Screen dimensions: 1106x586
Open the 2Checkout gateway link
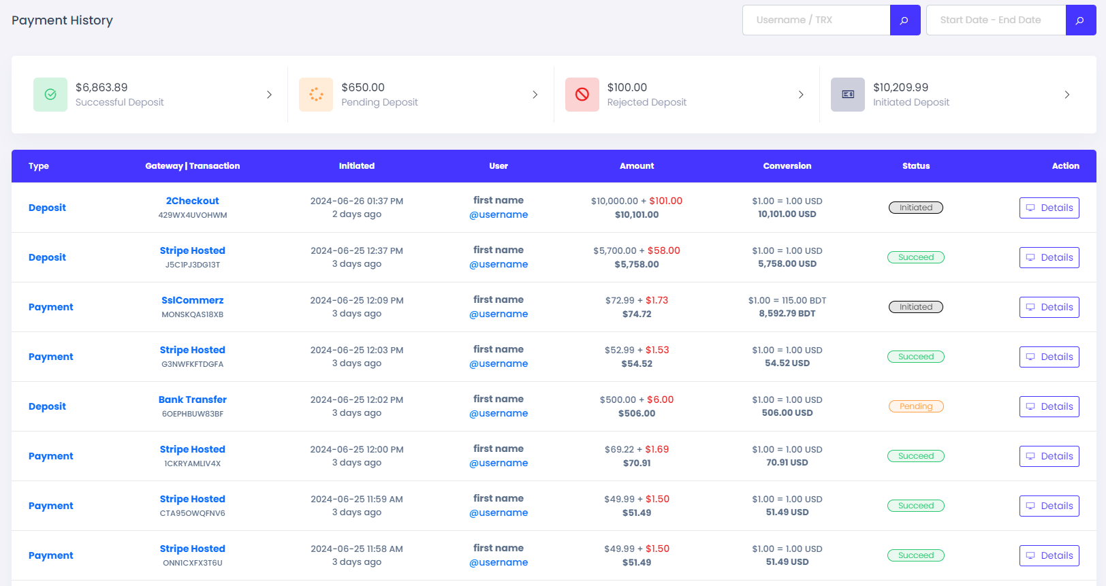192,201
